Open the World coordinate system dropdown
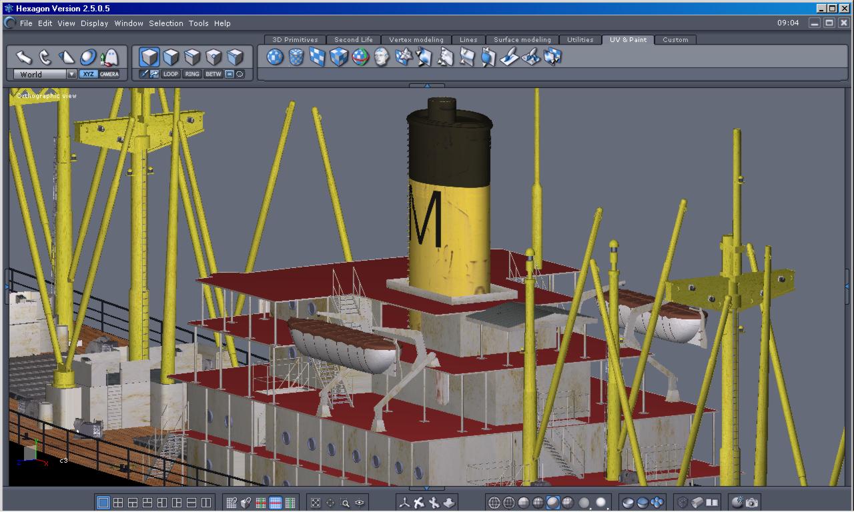 [x=45, y=75]
